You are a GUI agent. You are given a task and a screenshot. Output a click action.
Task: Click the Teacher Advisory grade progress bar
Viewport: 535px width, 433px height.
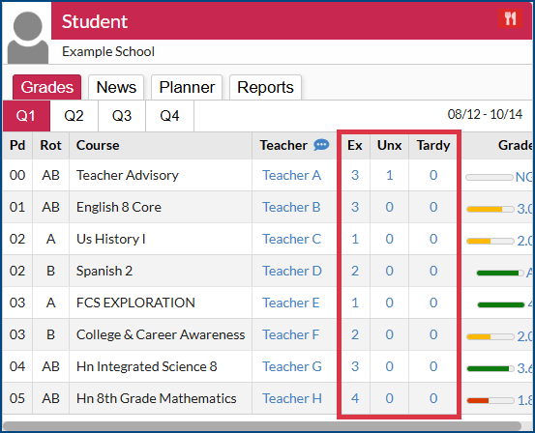(490, 177)
